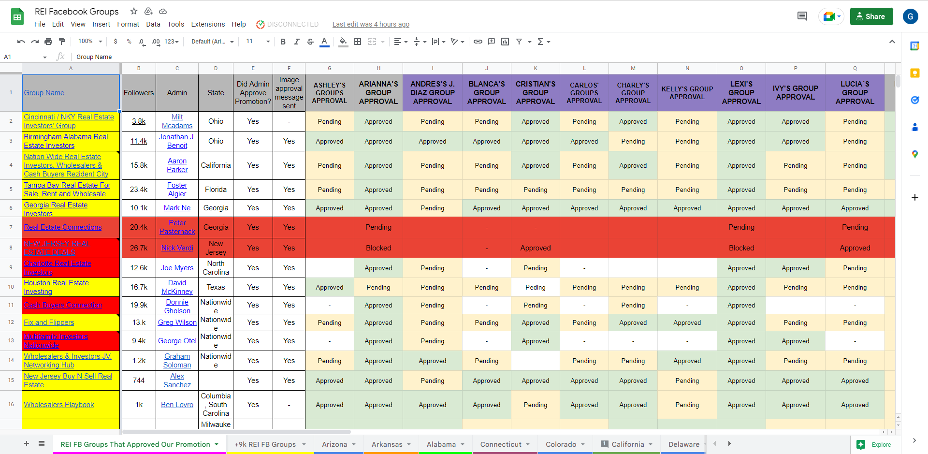This screenshot has height=454, width=928.
Task: Open the zoom 100% dropdown
Action: point(90,42)
